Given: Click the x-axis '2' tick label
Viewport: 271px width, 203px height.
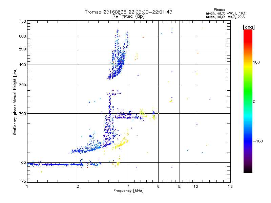Looking at the screenshot, I should pyautogui.click(x=78, y=186).
